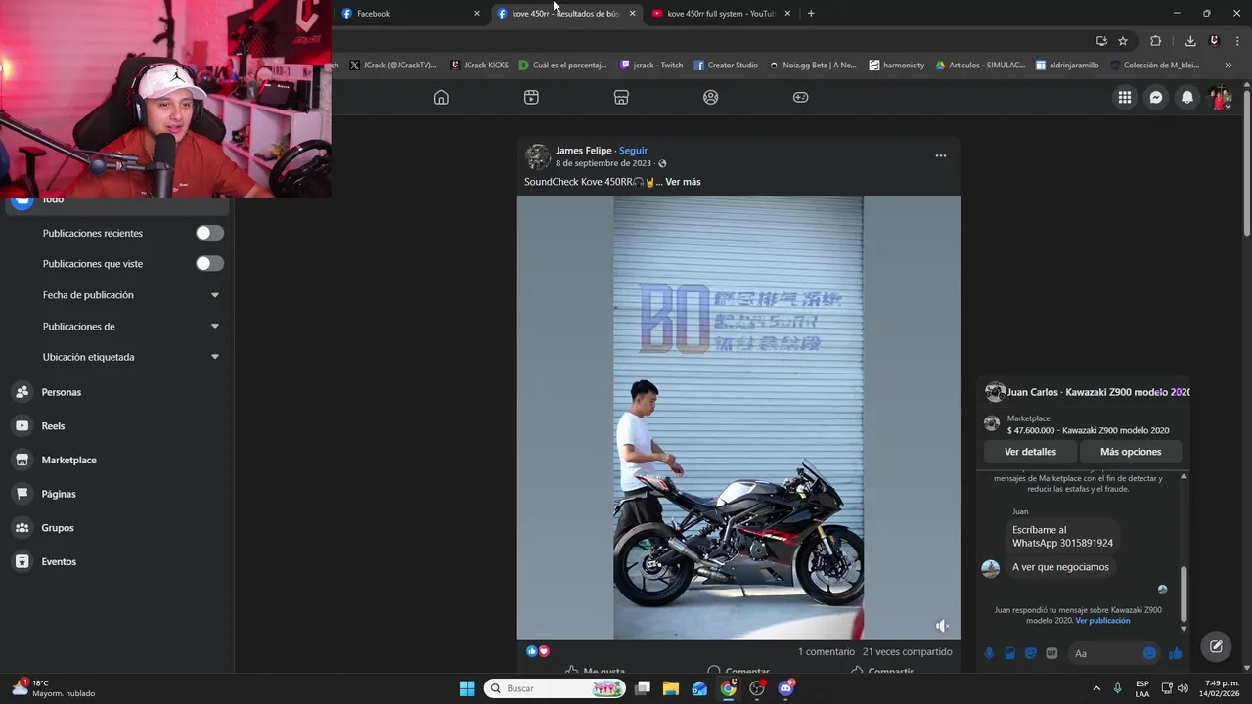Click the Kove 450RR video thumbnail
The image size is (1252, 704).
[738, 418]
